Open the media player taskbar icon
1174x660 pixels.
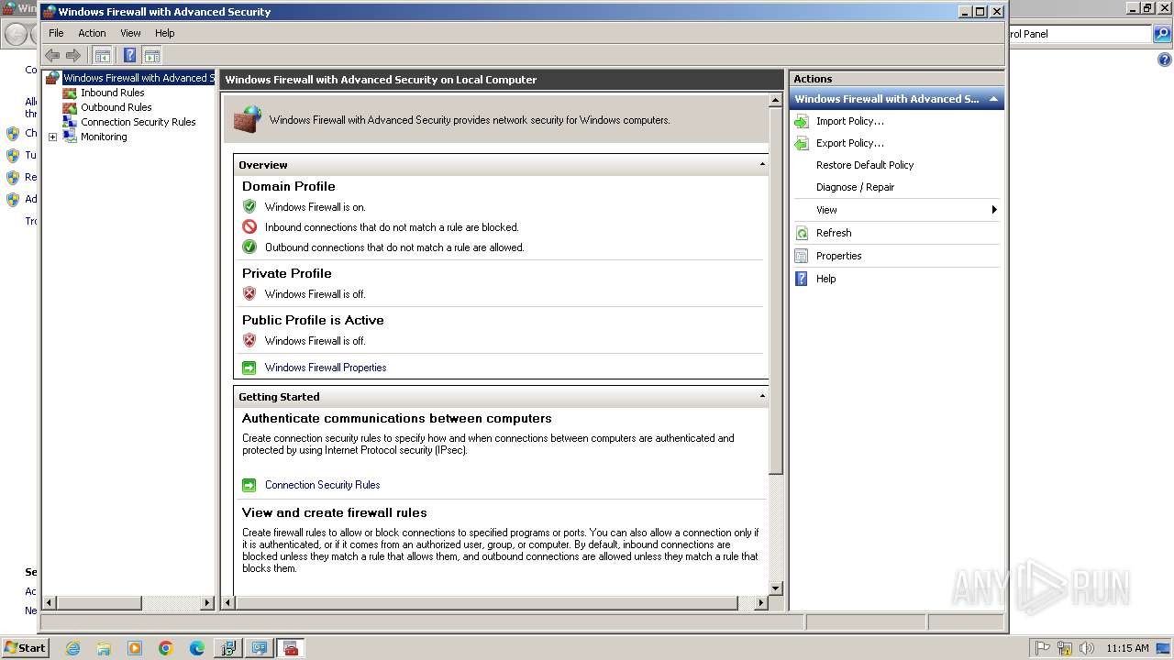135,648
